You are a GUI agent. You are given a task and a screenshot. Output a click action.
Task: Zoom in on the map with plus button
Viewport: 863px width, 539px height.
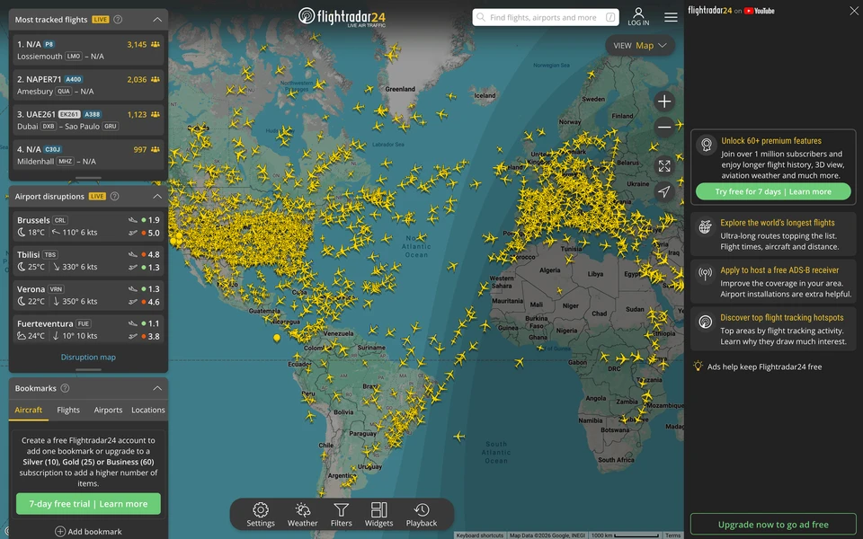point(664,102)
